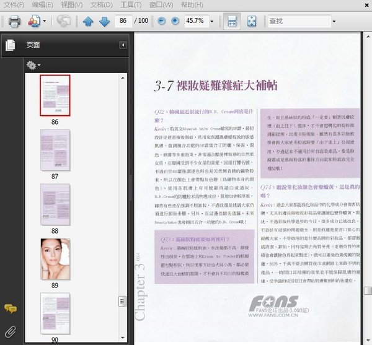372x345 pixels.
Task: Open the 帮助(H) menu
Action: 192,5
